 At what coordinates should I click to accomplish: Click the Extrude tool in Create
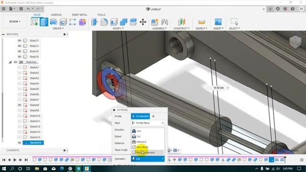coord(44,22)
